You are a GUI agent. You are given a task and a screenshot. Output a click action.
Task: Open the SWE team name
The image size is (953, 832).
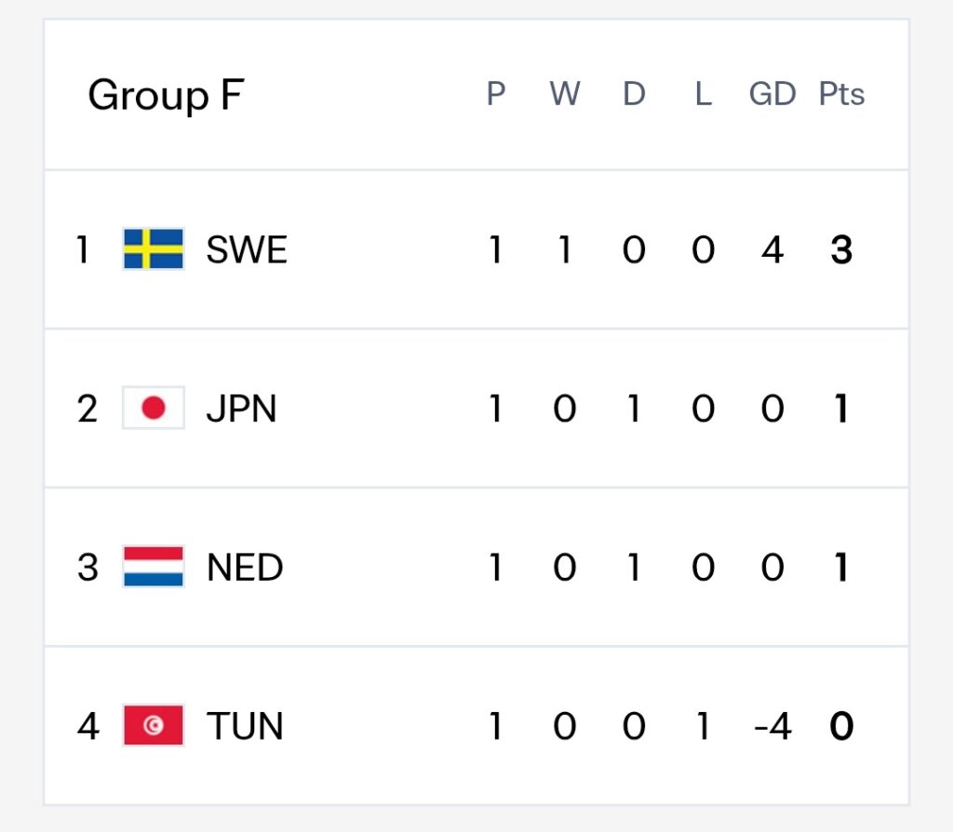(247, 249)
